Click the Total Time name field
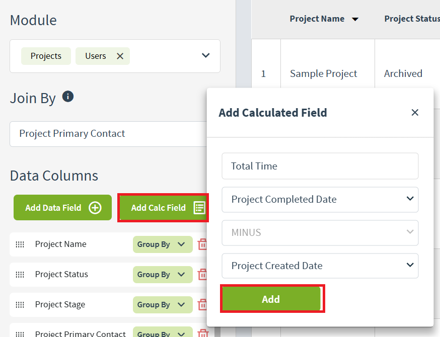This screenshot has height=337, width=440. tap(320, 166)
